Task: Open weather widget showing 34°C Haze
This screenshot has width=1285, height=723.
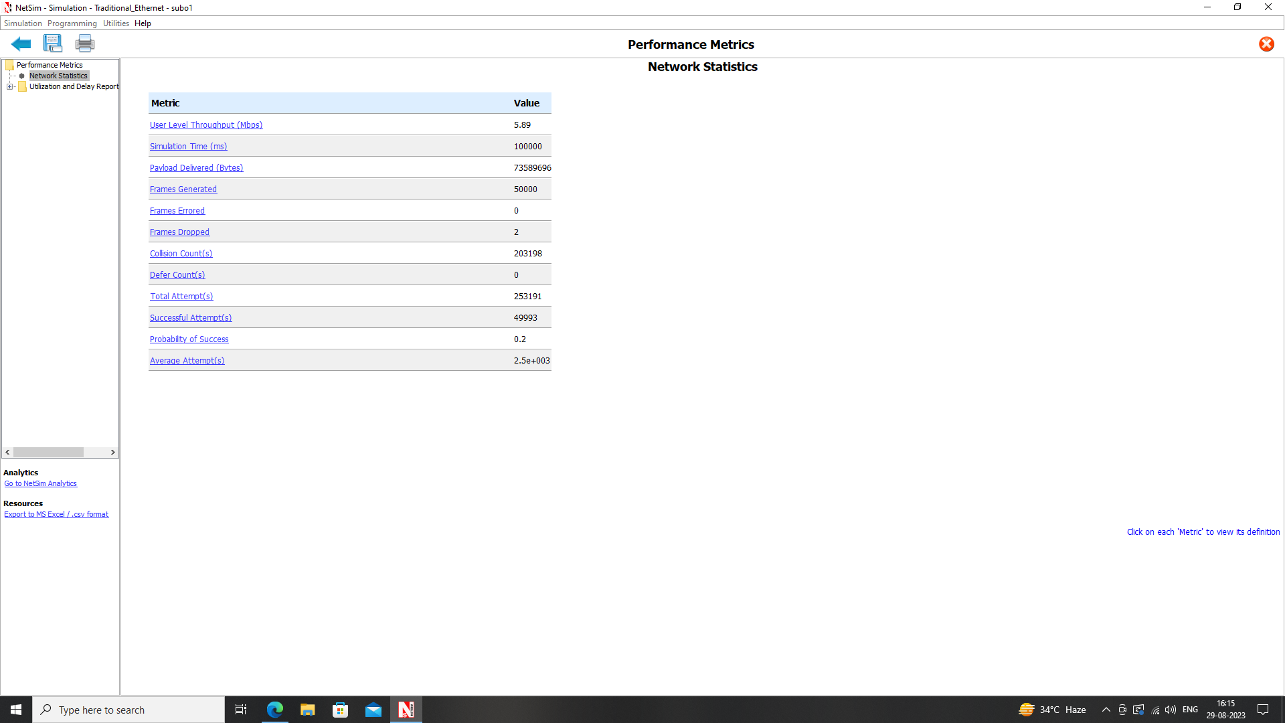Action: (x=1052, y=710)
